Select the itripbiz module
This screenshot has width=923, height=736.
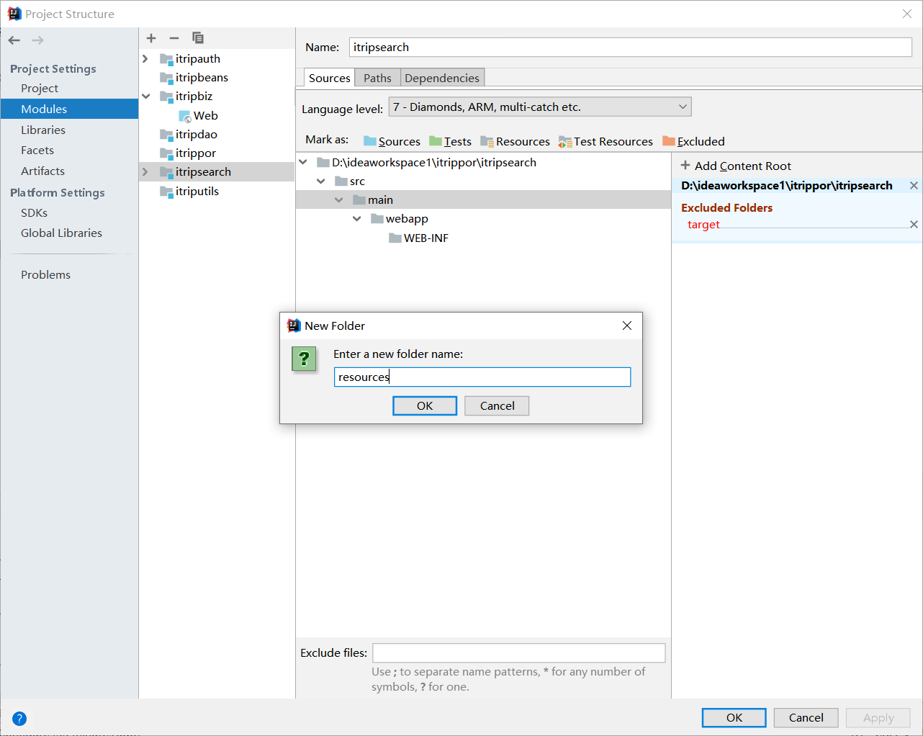186,96
